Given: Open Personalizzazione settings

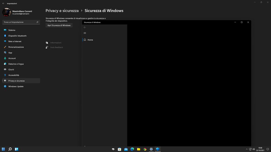Looking at the screenshot, I should pyautogui.click(x=21, y=47).
